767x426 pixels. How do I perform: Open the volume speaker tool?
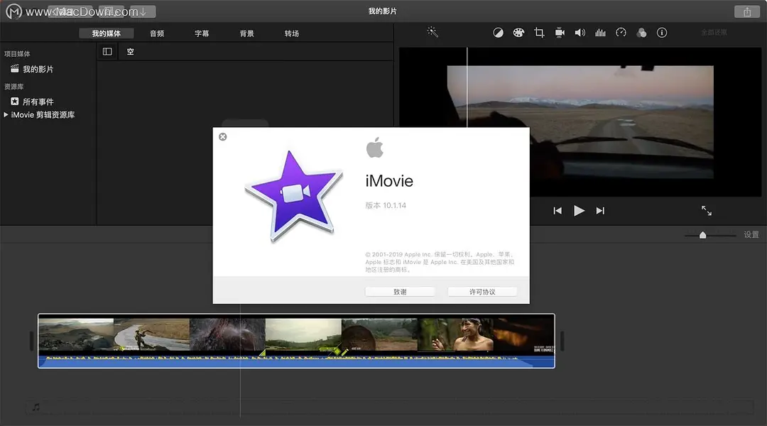(x=580, y=33)
